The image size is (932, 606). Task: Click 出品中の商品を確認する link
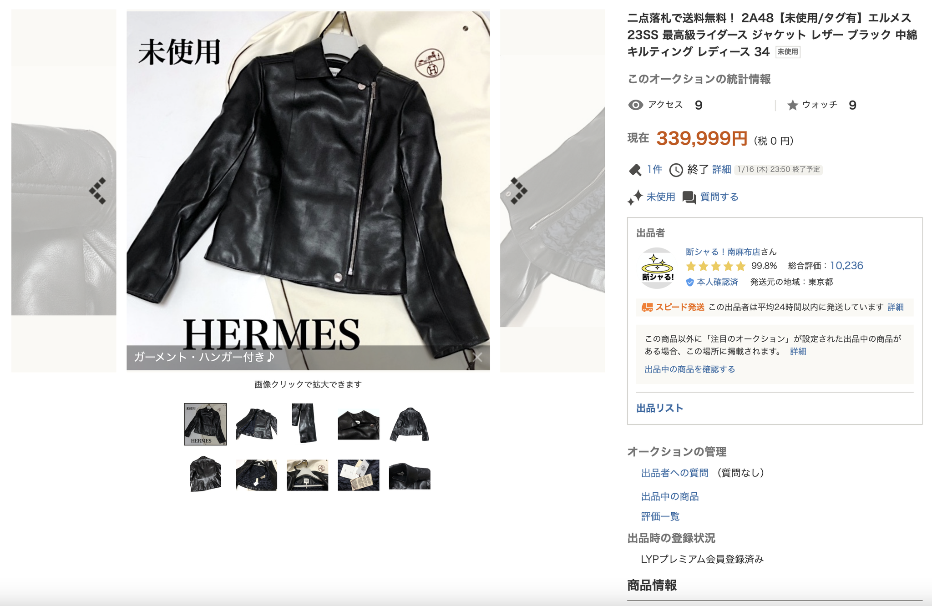point(689,369)
